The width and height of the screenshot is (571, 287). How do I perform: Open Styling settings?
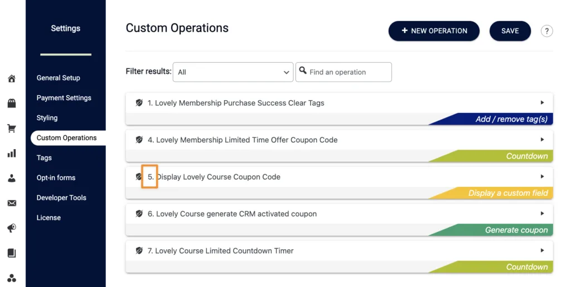point(47,118)
